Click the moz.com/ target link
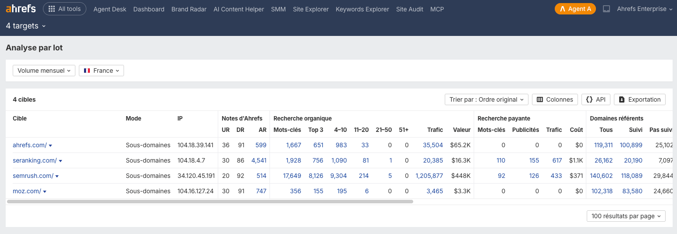 [27, 191]
